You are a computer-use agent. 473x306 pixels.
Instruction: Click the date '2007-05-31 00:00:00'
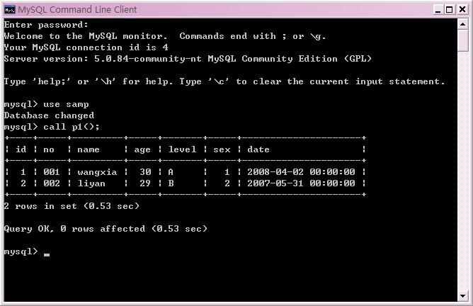click(x=302, y=183)
